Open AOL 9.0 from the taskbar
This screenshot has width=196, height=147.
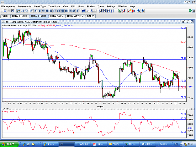82,144
